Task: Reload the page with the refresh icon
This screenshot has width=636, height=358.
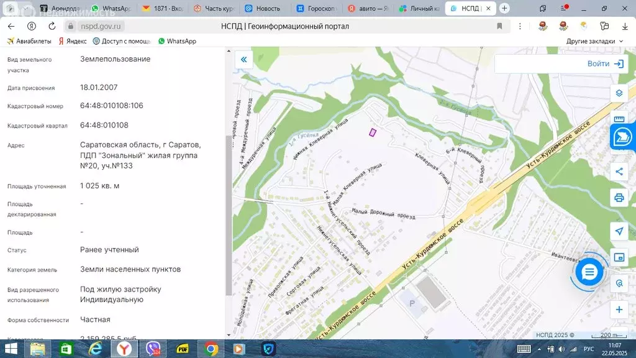Action: click(x=52, y=26)
